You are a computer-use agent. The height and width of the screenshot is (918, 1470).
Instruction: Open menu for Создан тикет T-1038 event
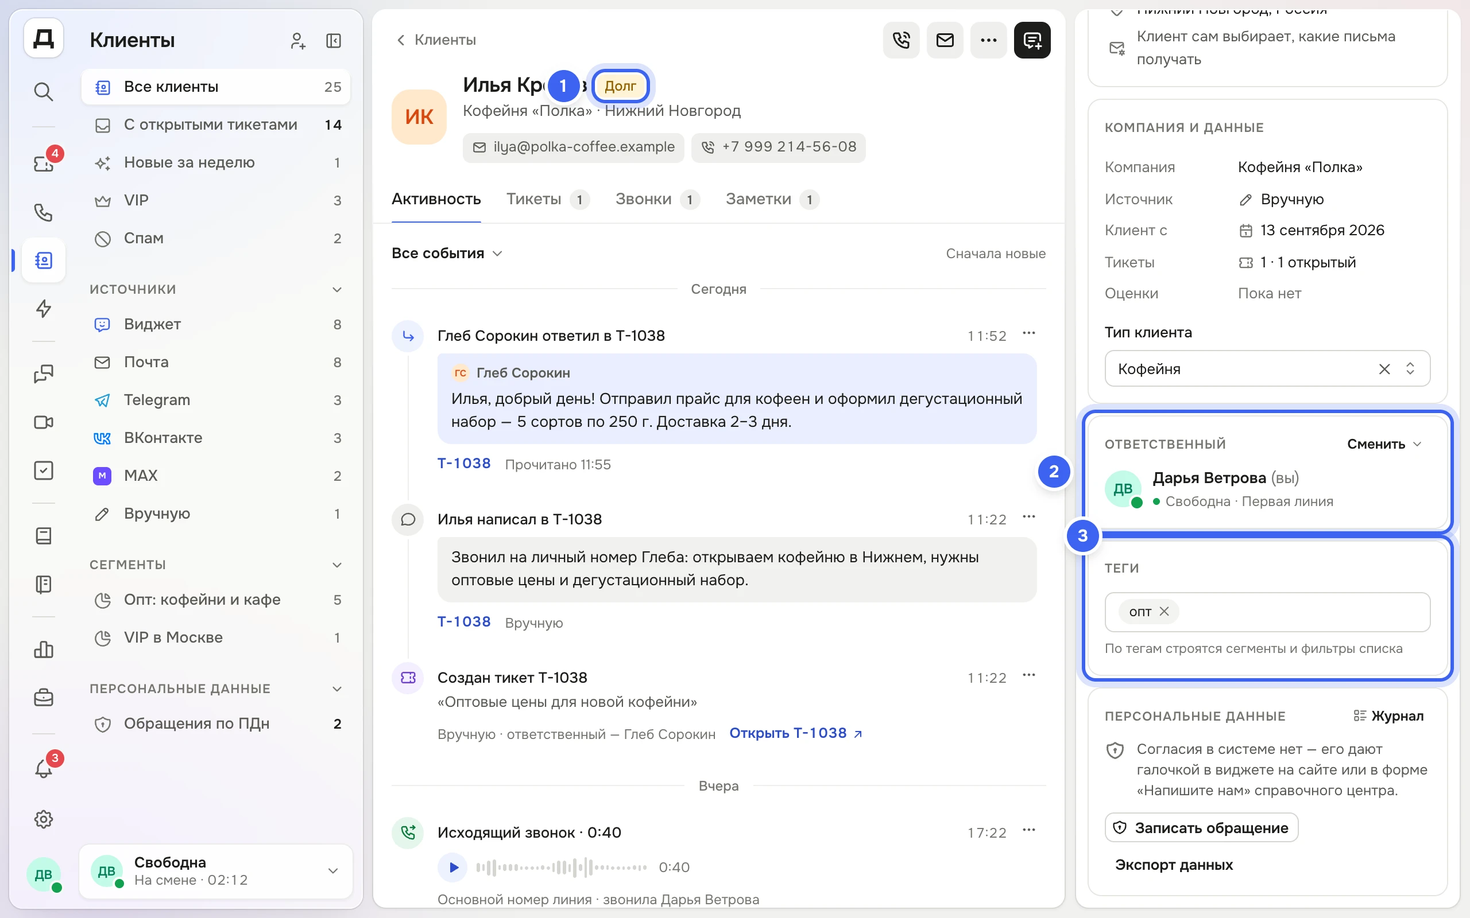(1028, 675)
